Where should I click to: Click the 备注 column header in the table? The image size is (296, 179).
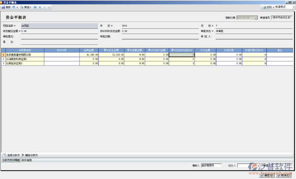click(x=280, y=50)
